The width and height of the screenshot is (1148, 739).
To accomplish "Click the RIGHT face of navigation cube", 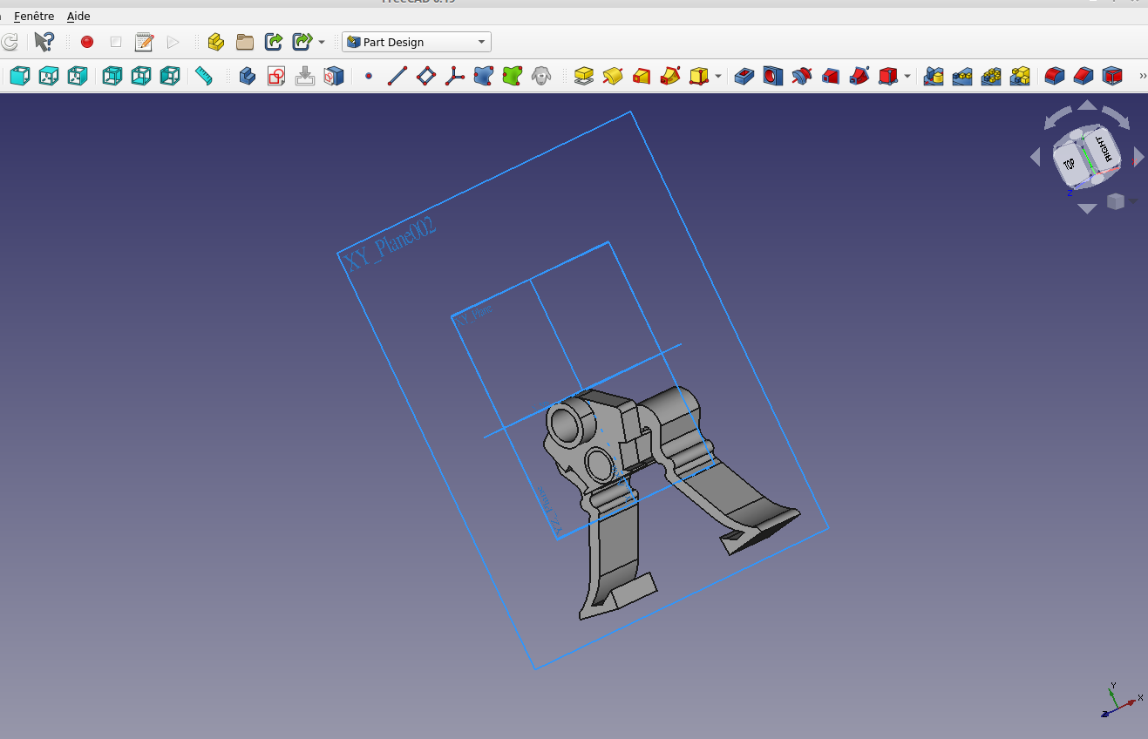I will click(x=1104, y=150).
